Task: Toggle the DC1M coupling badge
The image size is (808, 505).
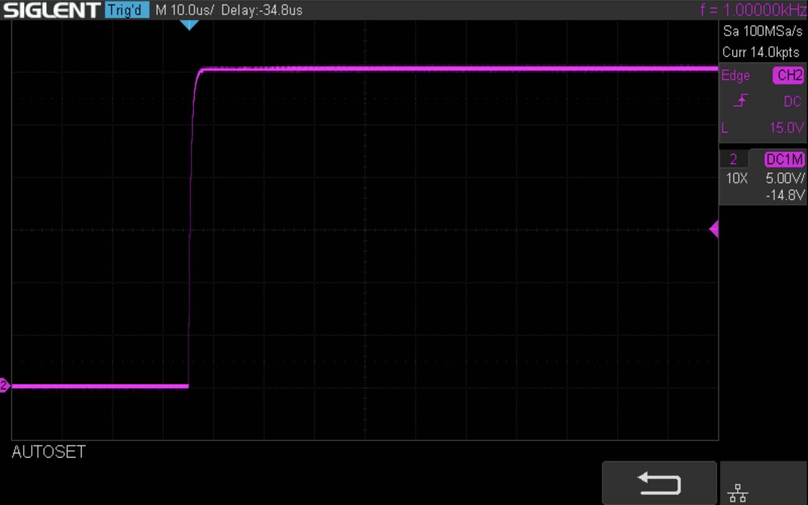Action: click(x=784, y=160)
